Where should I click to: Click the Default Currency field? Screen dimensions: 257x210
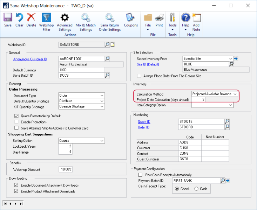pos(82,70)
